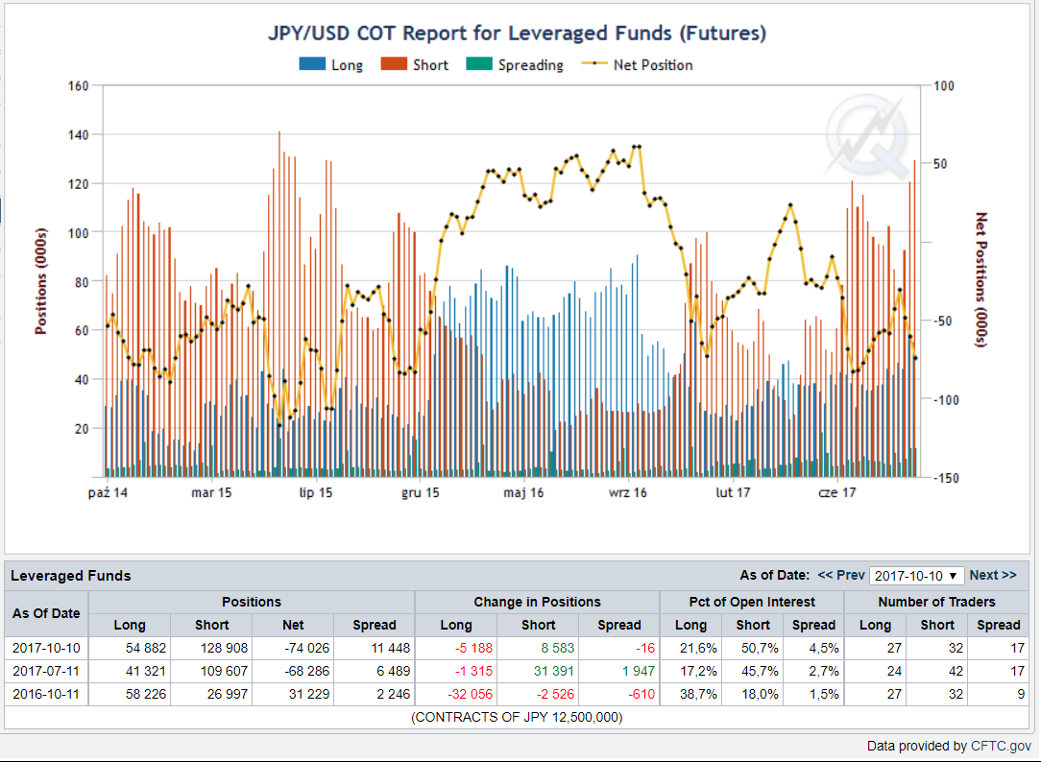Click the Spread value 11 448
The image size is (1041, 762).
[390, 648]
